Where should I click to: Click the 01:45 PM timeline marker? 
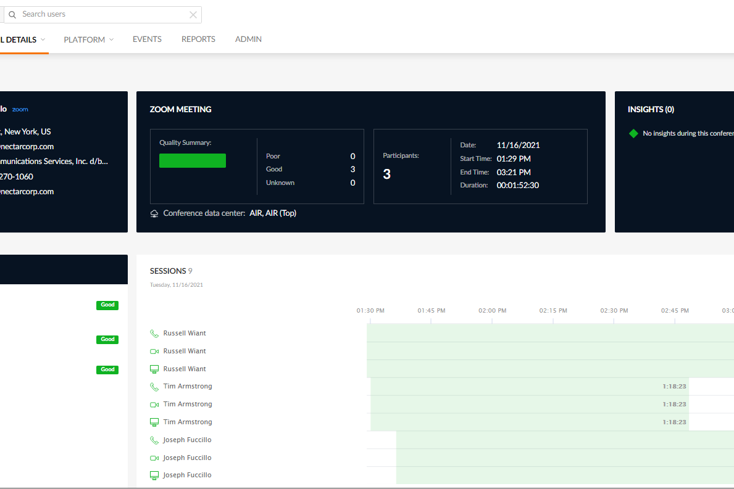tap(431, 310)
